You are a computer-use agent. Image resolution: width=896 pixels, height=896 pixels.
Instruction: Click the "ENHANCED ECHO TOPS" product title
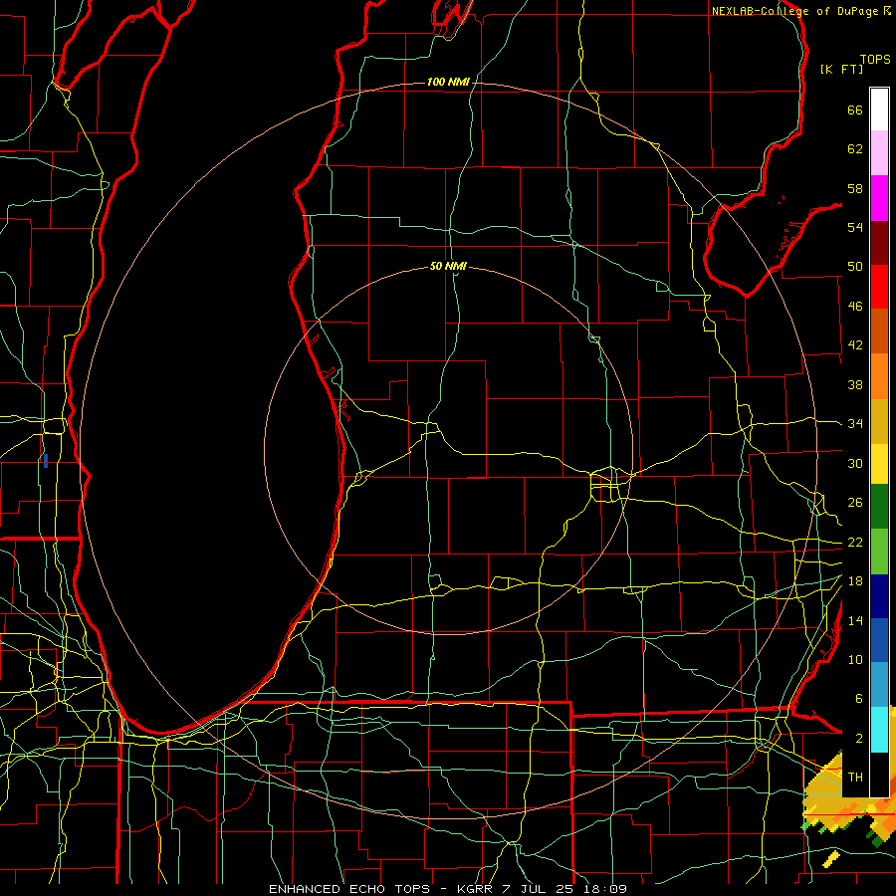349,889
